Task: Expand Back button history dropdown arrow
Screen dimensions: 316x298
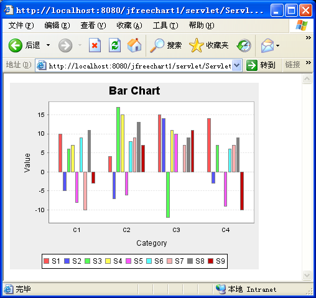Action: point(48,45)
